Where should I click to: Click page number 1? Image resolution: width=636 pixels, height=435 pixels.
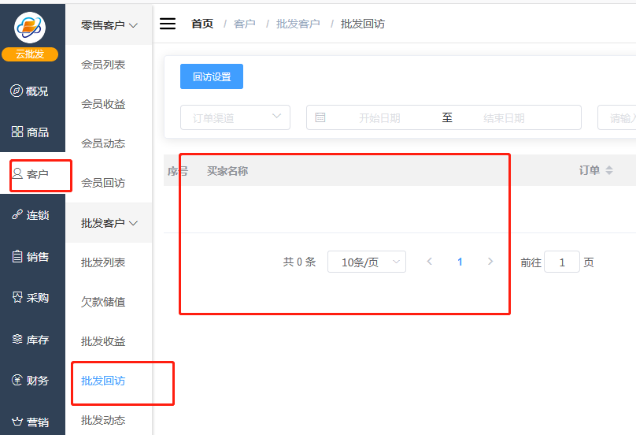tap(460, 262)
